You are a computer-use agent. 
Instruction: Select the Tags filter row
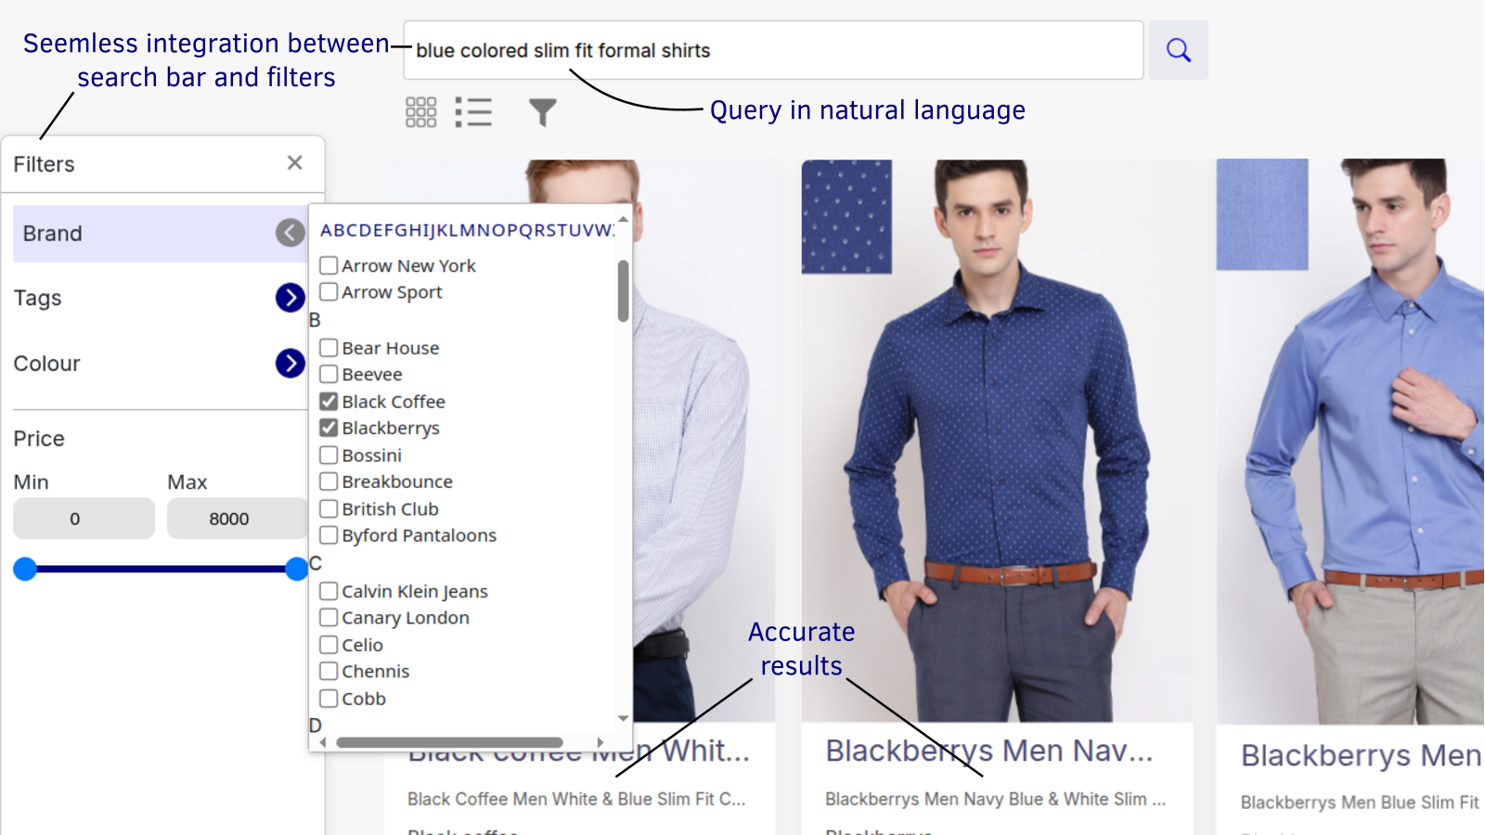point(160,298)
